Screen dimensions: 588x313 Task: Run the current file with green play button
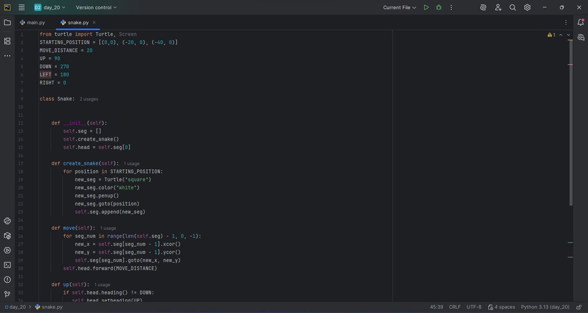426,7
